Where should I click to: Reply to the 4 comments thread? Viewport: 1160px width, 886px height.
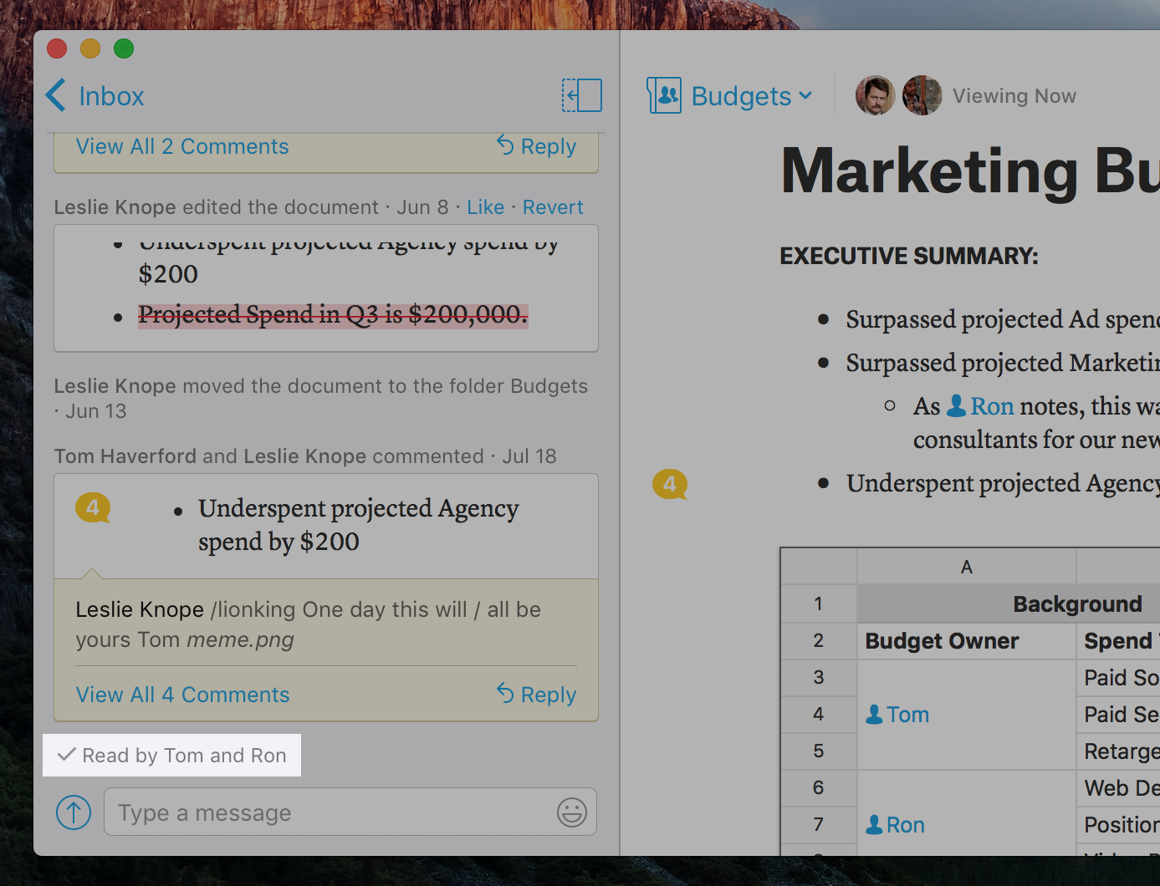537,695
